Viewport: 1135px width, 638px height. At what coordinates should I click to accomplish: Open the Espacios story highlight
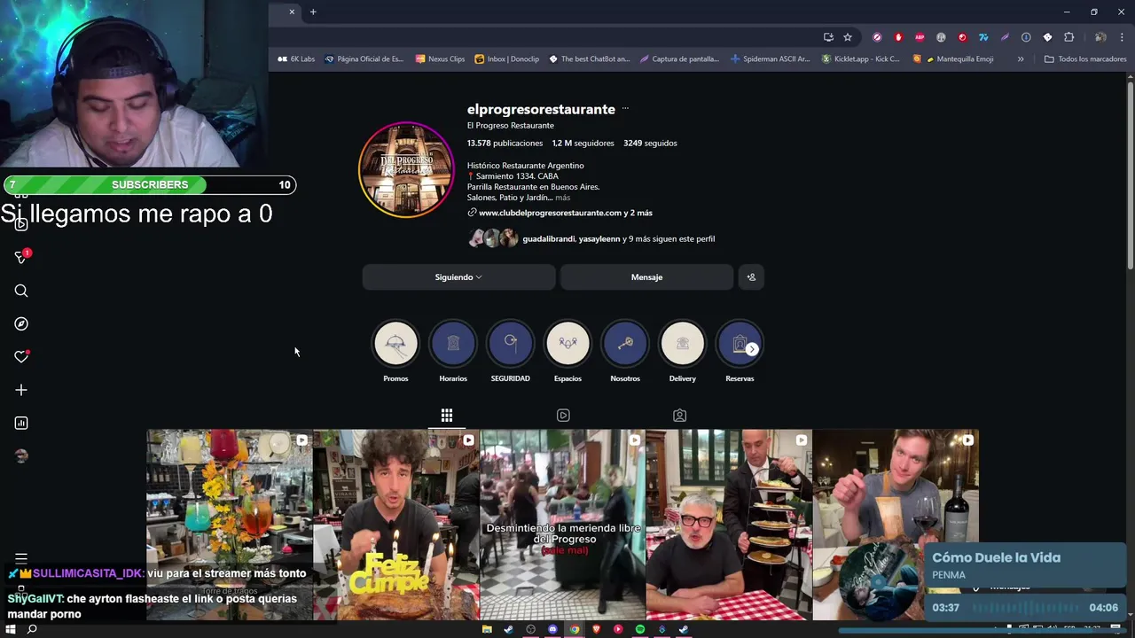coord(567,352)
